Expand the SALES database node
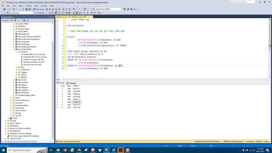The image size is (272, 153). pos(8,118)
